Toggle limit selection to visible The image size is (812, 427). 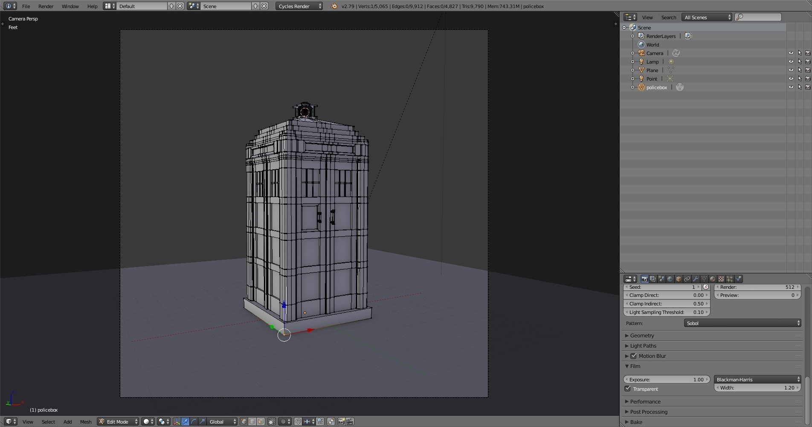pyautogui.click(x=272, y=421)
